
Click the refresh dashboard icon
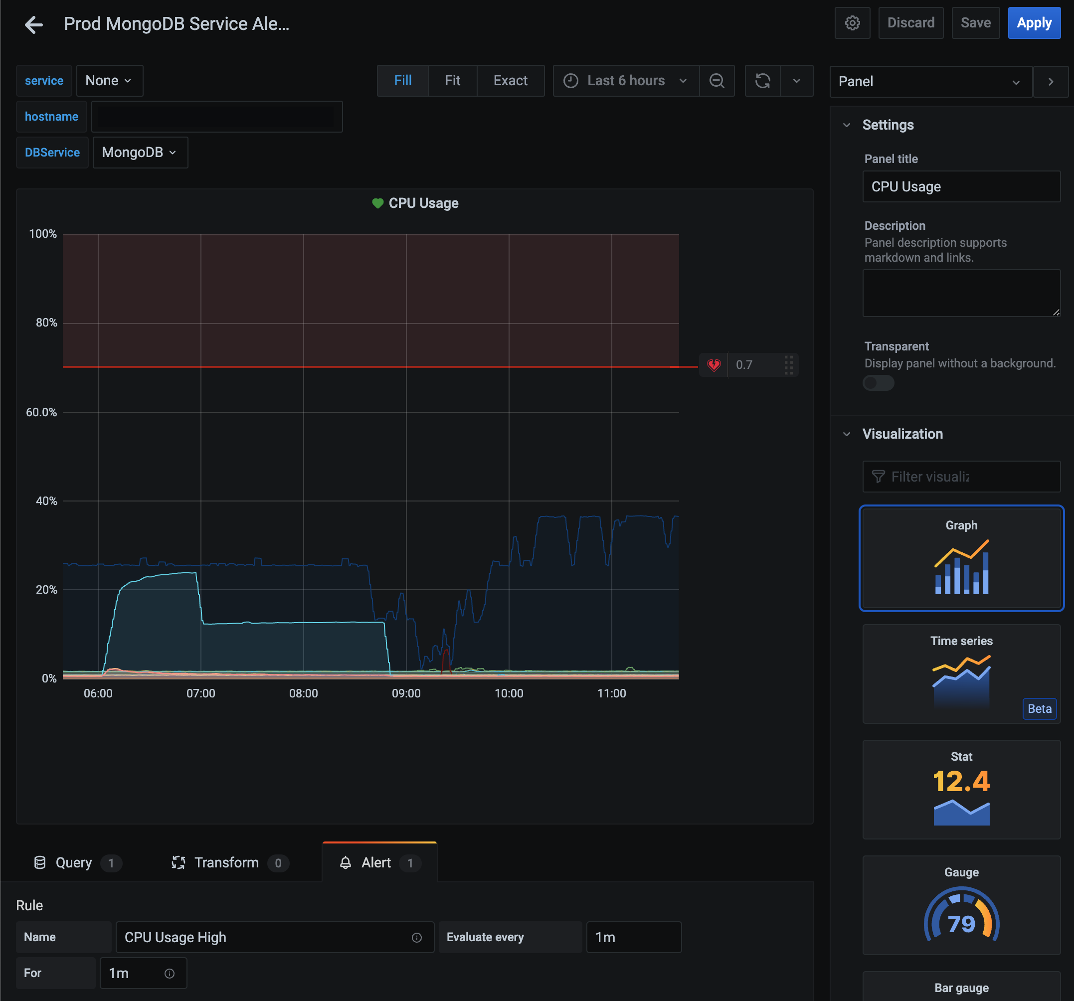point(762,81)
